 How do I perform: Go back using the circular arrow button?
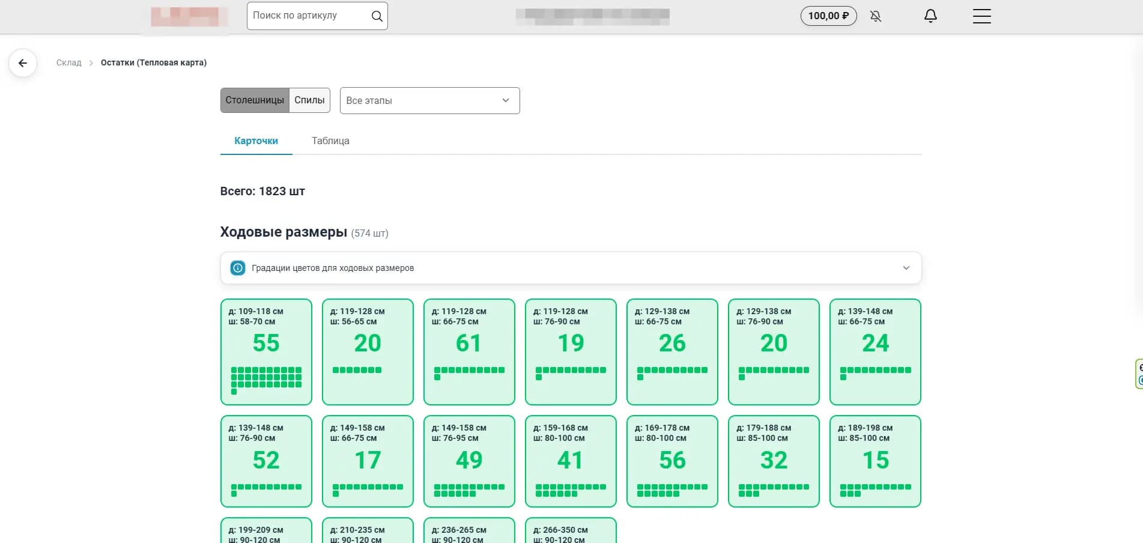point(23,62)
